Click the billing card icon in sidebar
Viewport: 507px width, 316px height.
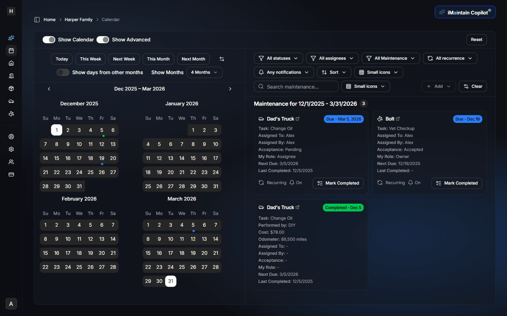pyautogui.click(x=11, y=174)
